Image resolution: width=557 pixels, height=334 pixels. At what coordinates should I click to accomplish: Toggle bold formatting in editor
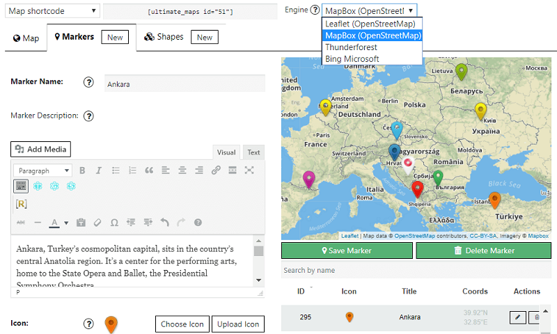click(x=82, y=170)
